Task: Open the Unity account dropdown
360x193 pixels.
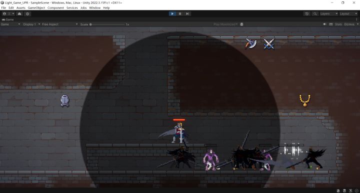Action: [x=8, y=14]
